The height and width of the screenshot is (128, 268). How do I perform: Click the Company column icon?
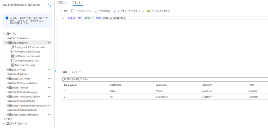pyautogui.click(x=13, y=61)
